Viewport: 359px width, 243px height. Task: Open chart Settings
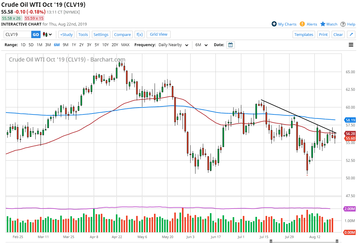pos(101,34)
